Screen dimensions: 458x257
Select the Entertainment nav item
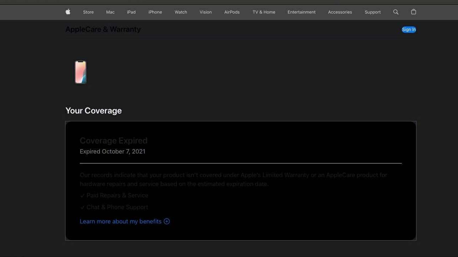302,12
